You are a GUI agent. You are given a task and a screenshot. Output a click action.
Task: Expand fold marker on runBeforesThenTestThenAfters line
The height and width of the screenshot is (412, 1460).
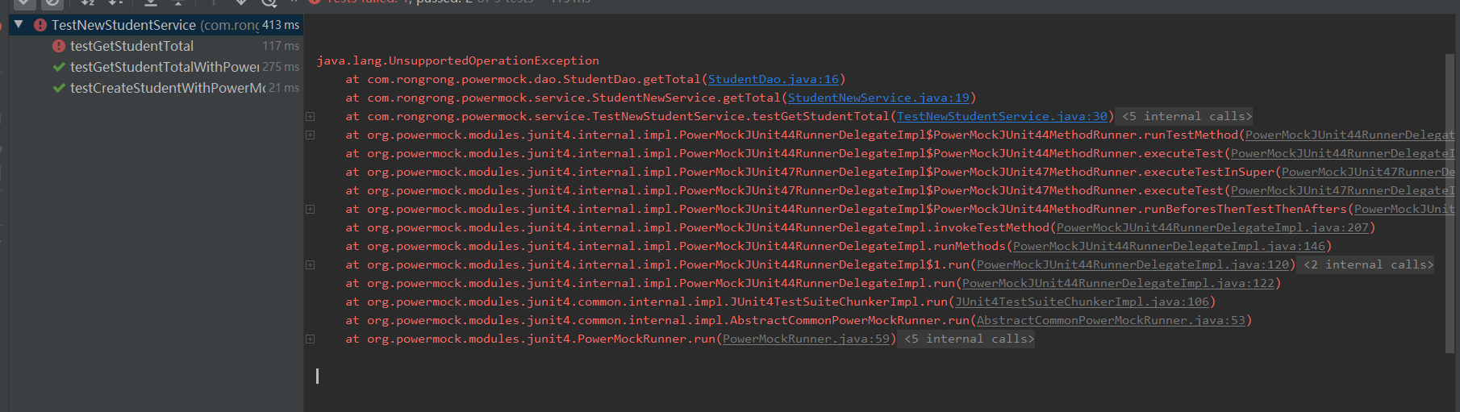[x=310, y=209]
